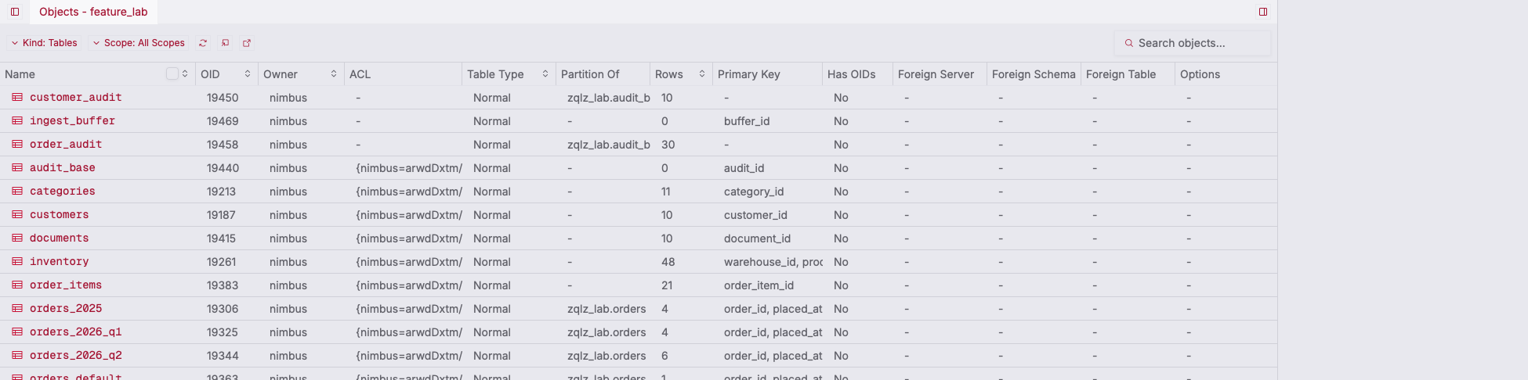The height and width of the screenshot is (380, 1528).
Task: Click the table icon for ingest_buffer
Action: (x=17, y=121)
